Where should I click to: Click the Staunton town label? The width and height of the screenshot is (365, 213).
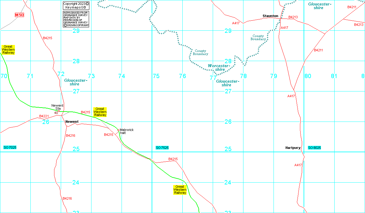click(x=270, y=16)
